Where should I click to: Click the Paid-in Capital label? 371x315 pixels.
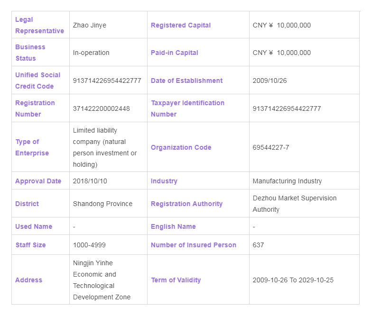175,53
